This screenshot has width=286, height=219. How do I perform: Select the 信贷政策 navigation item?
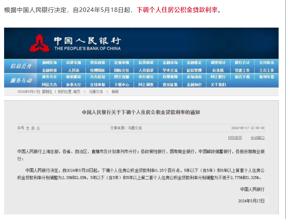pos(146,63)
